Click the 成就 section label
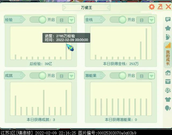The image size is (172, 135). coord(15,76)
